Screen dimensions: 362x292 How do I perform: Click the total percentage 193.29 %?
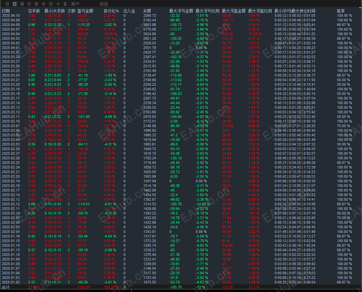[111, 287]
